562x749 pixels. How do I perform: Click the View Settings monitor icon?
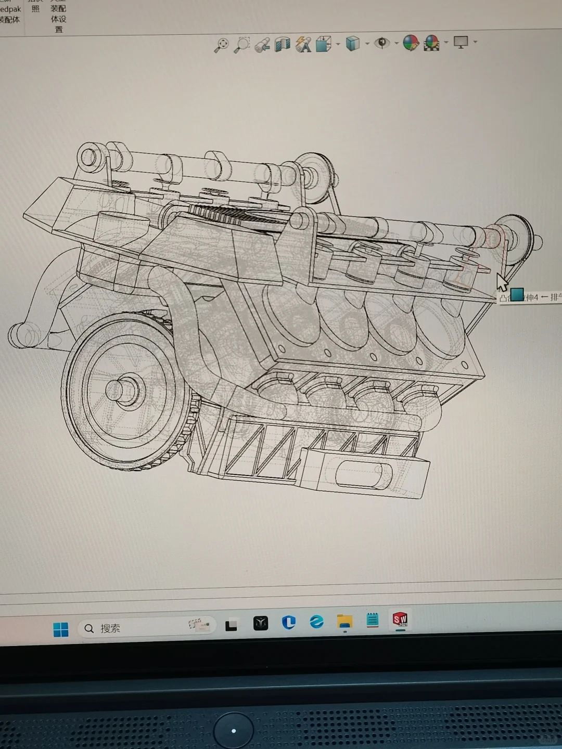pyautogui.click(x=461, y=42)
